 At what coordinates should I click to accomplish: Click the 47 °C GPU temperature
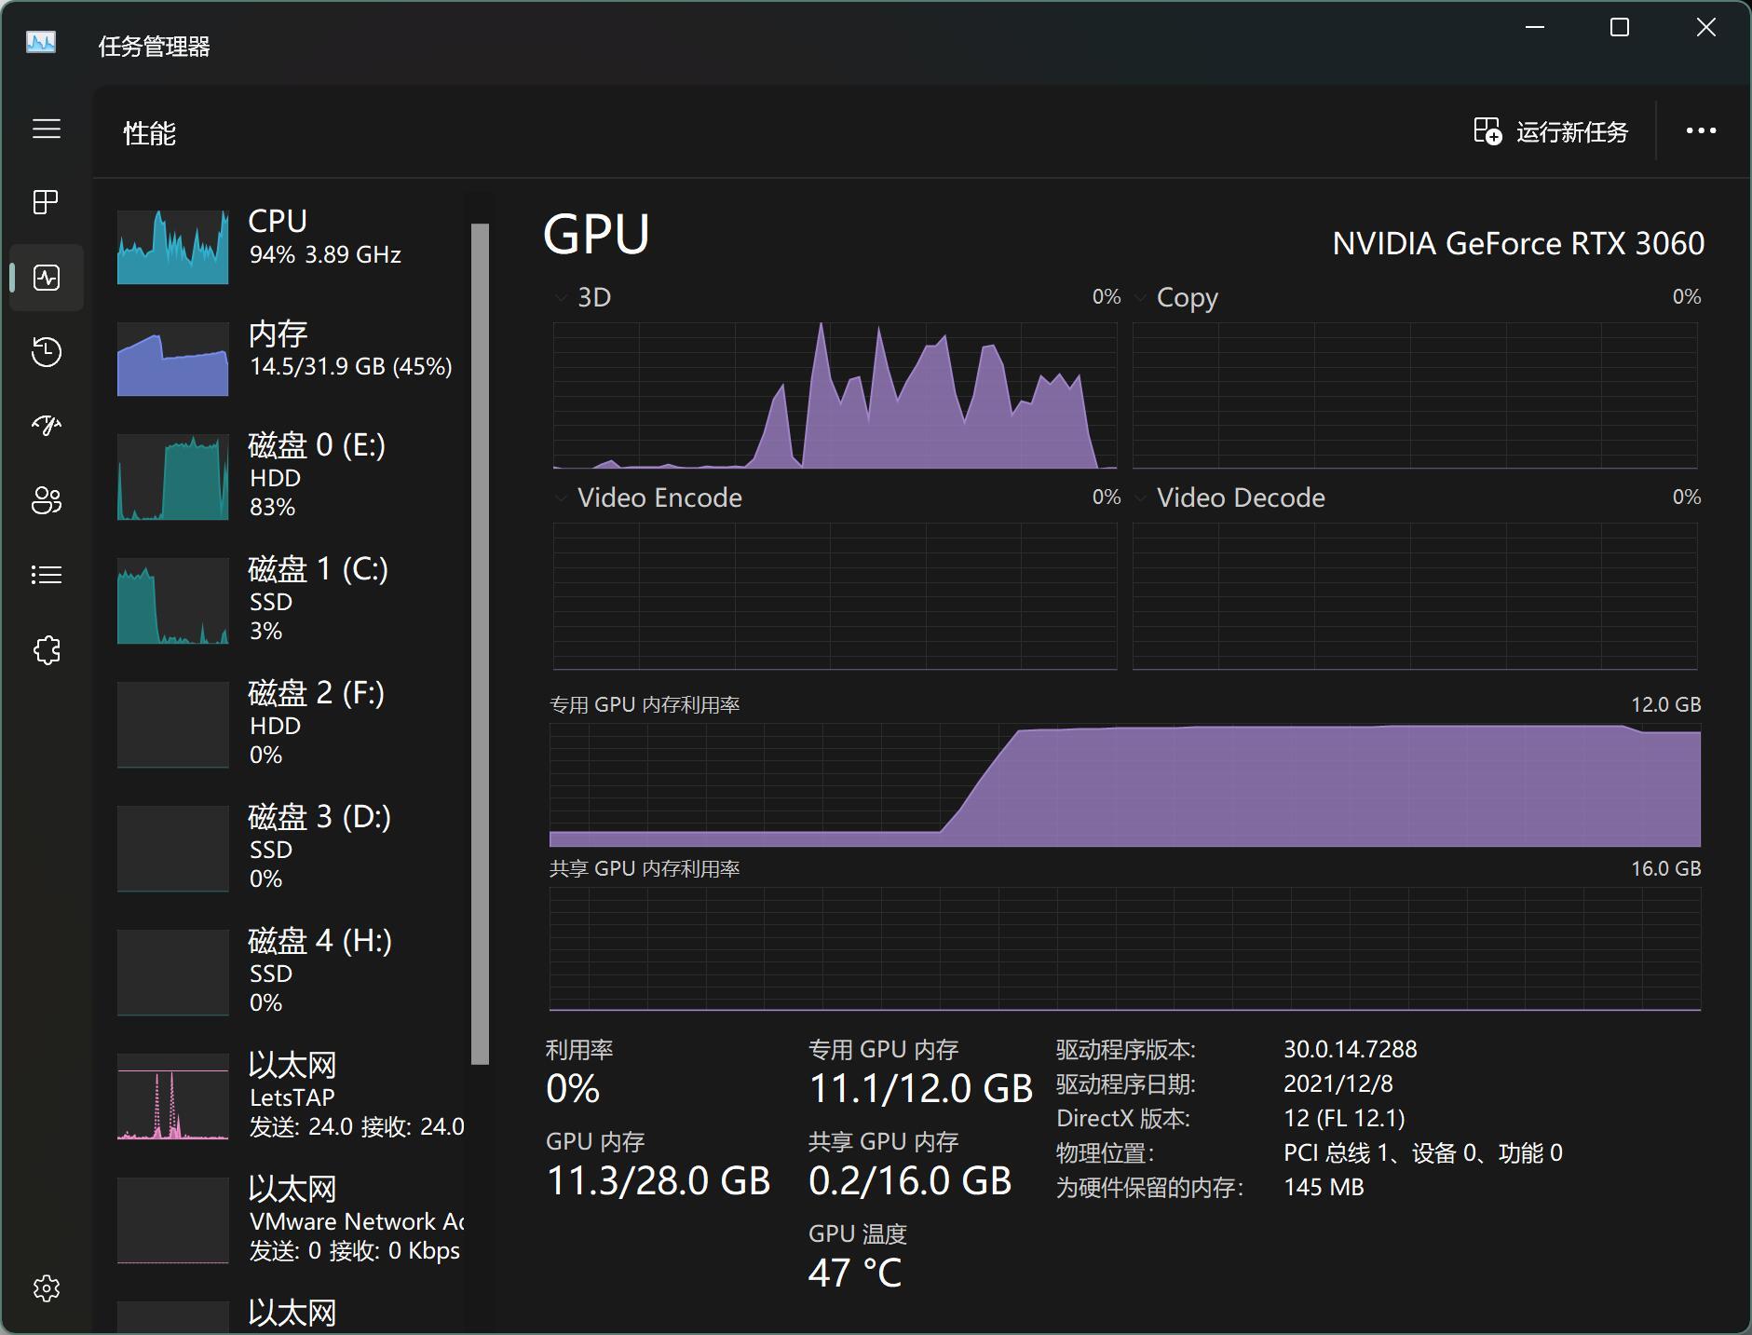click(x=855, y=1273)
